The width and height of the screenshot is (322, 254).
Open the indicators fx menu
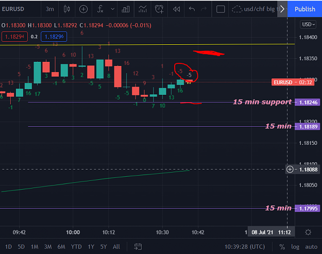100,9
